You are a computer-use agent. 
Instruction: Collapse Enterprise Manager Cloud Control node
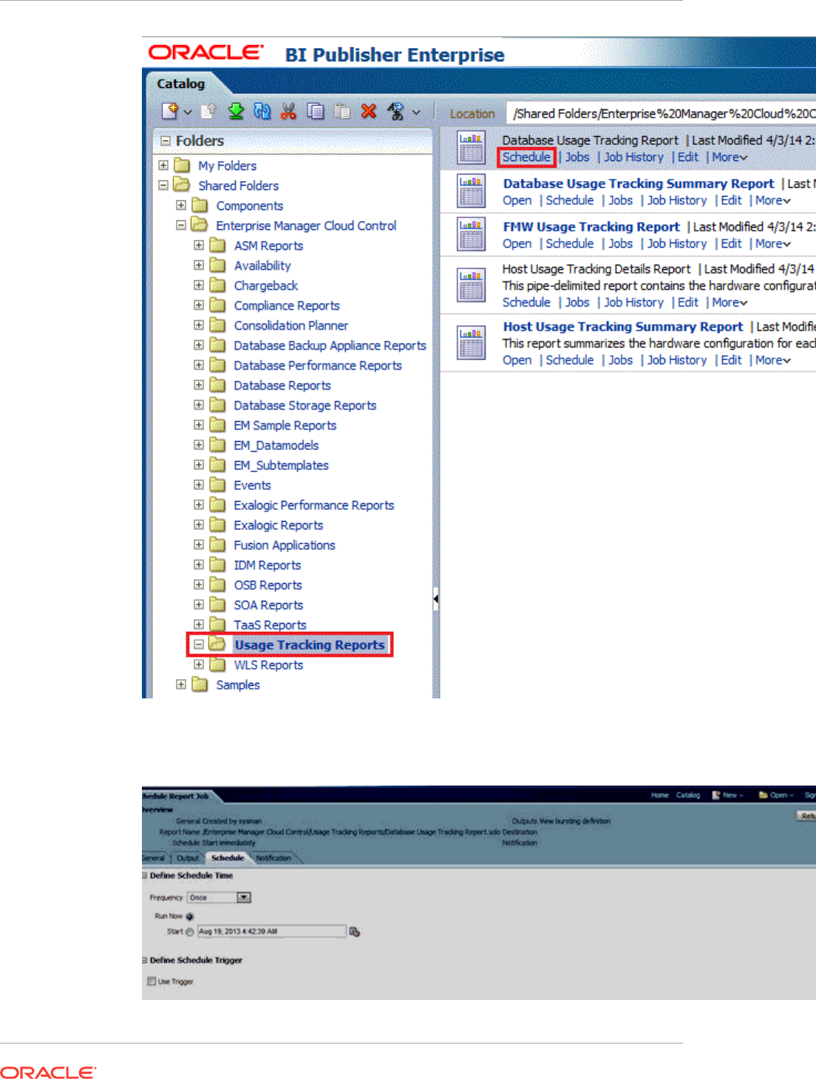coord(181,225)
